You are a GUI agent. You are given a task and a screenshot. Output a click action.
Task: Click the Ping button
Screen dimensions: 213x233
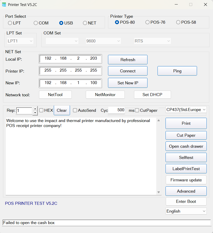(177, 71)
